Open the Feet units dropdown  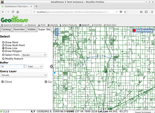[35, 67]
